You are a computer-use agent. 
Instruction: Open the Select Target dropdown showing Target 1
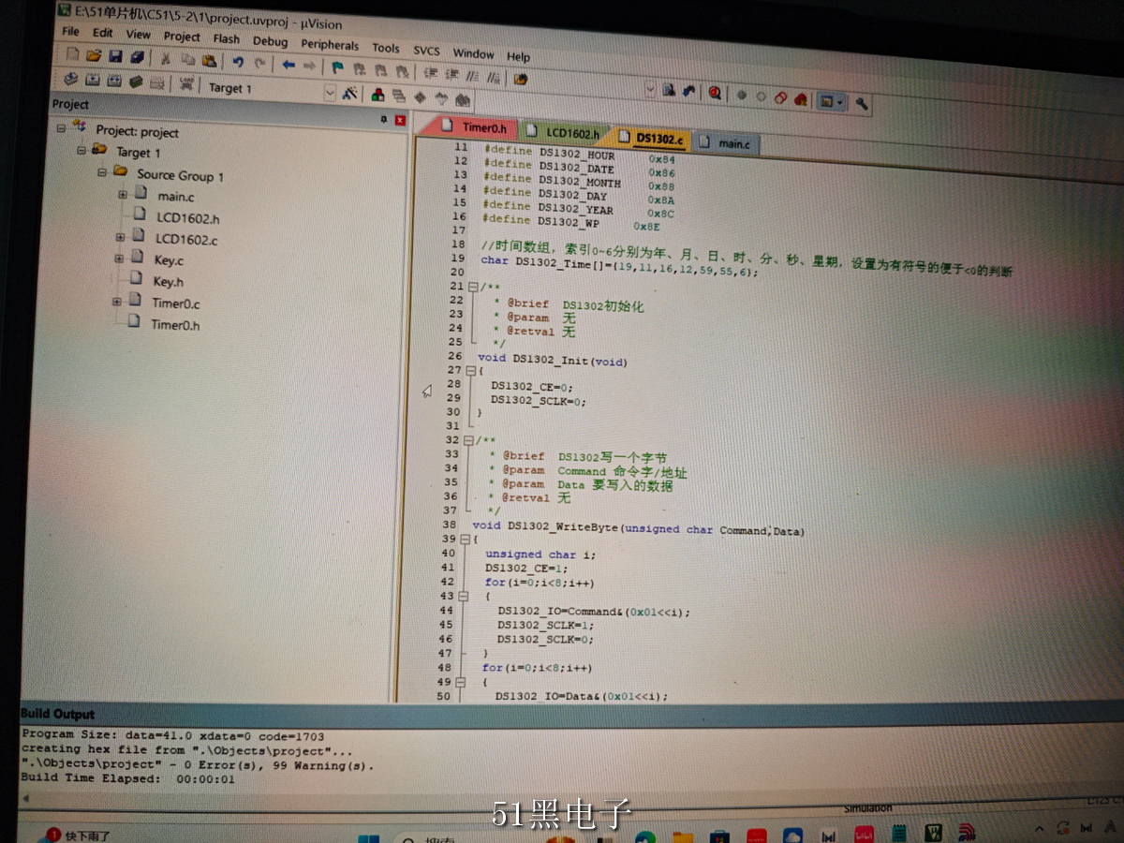coord(270,91)
